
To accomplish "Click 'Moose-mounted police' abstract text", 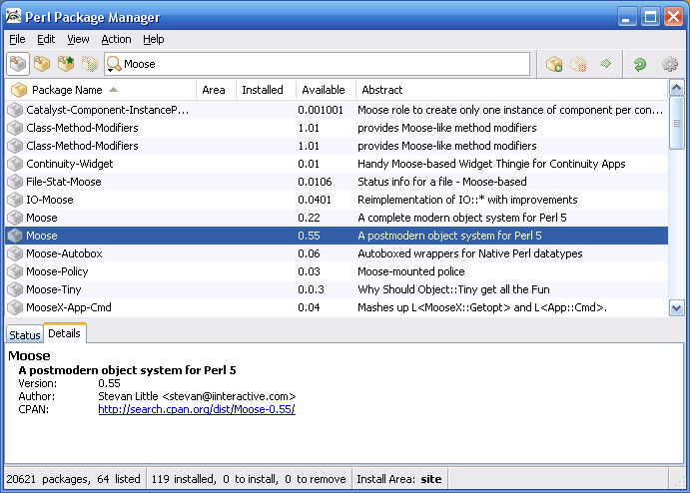I will [411, 271].
